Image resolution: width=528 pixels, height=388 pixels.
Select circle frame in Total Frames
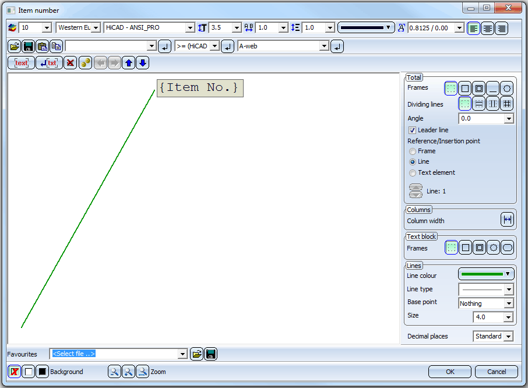[507, 89]
